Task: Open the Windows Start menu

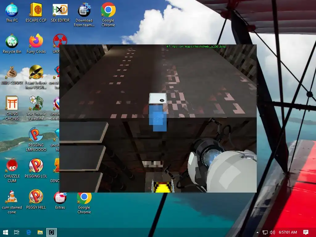Action: [6, 232]
